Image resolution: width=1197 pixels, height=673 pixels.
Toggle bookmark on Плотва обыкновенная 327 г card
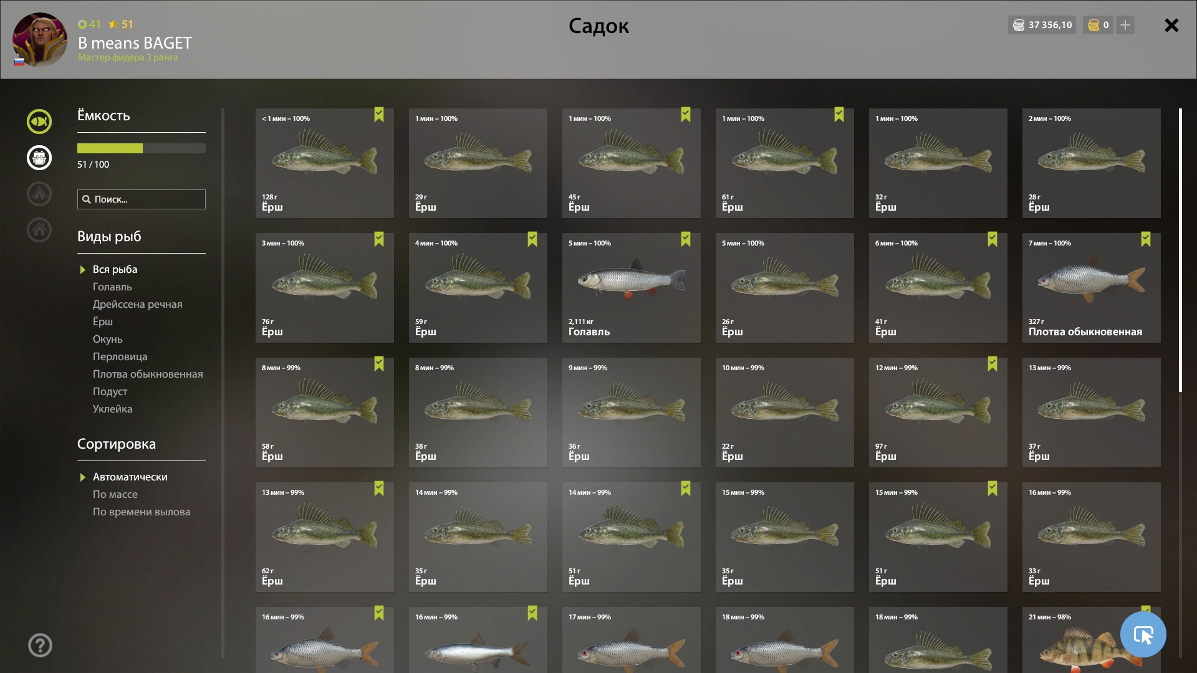[x=1146, y=239]
